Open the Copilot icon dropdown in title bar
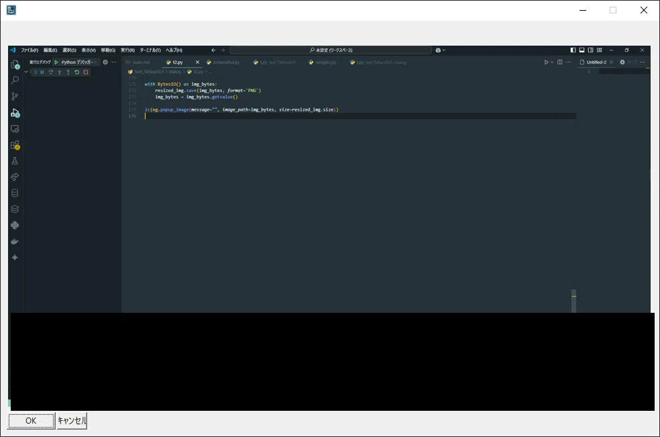 (x=440, y=50)
